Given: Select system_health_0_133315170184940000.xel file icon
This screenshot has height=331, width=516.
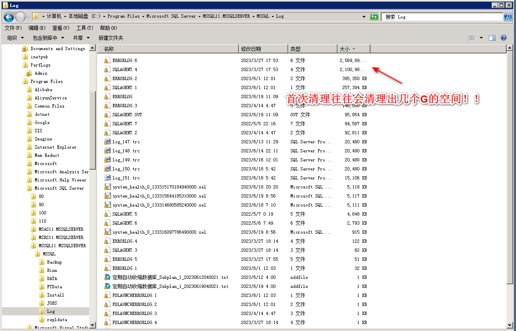Looking at the screenshot, I should point(108,187).
